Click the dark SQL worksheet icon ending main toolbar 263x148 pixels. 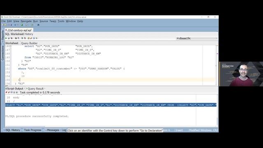[x=38, y=25]
